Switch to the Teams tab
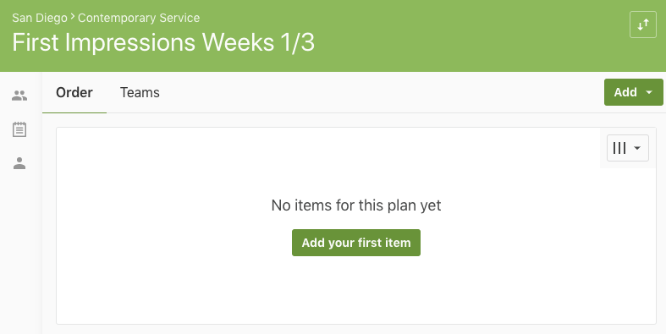This screenshot has width=666, height=334. pos(140,92)
